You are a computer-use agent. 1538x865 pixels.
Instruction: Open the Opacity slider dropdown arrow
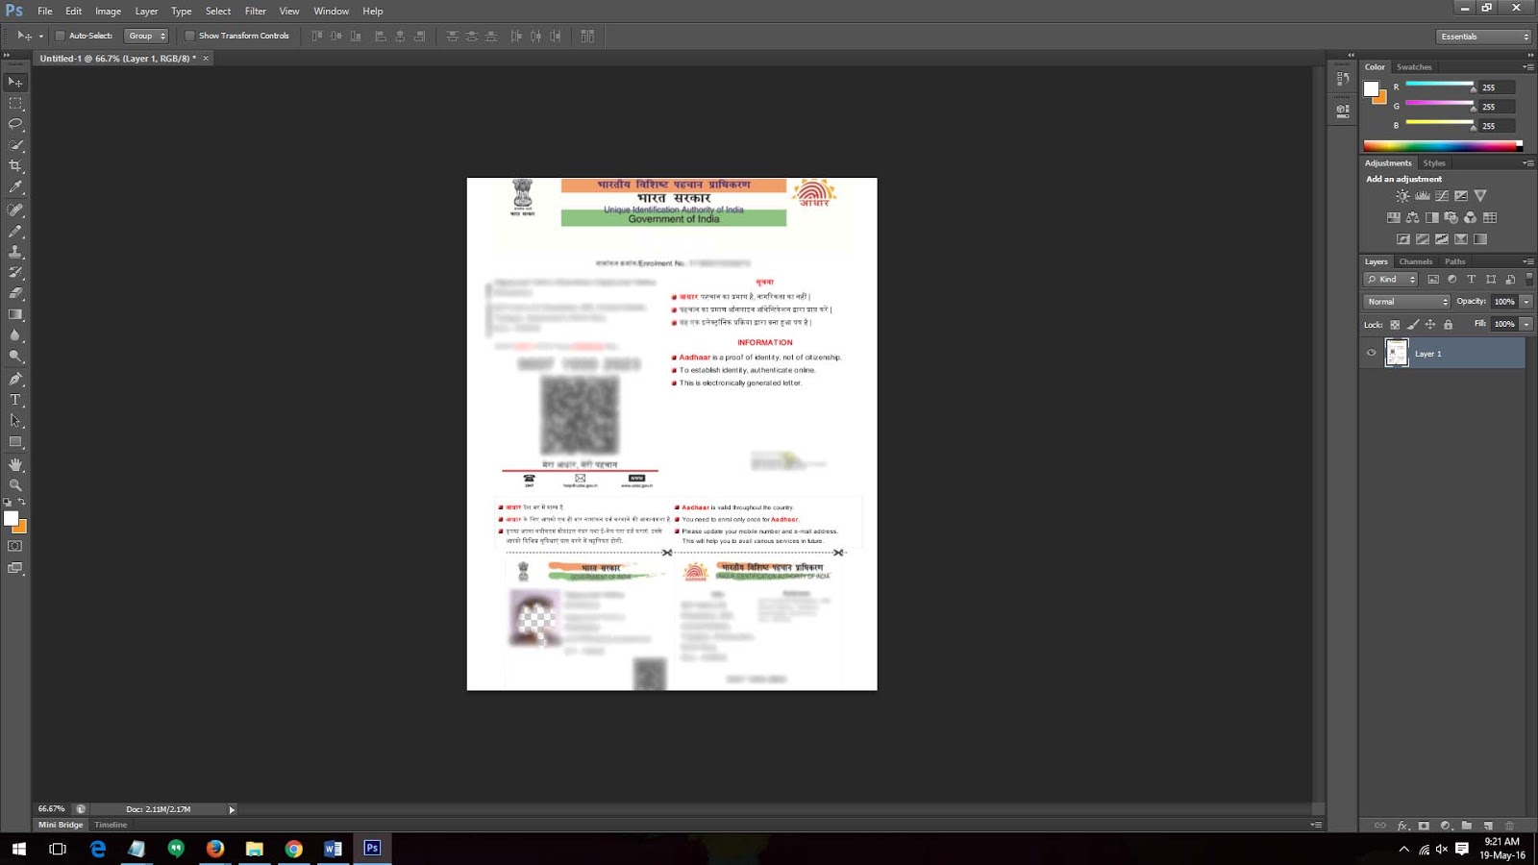(x=1526, y=302)
